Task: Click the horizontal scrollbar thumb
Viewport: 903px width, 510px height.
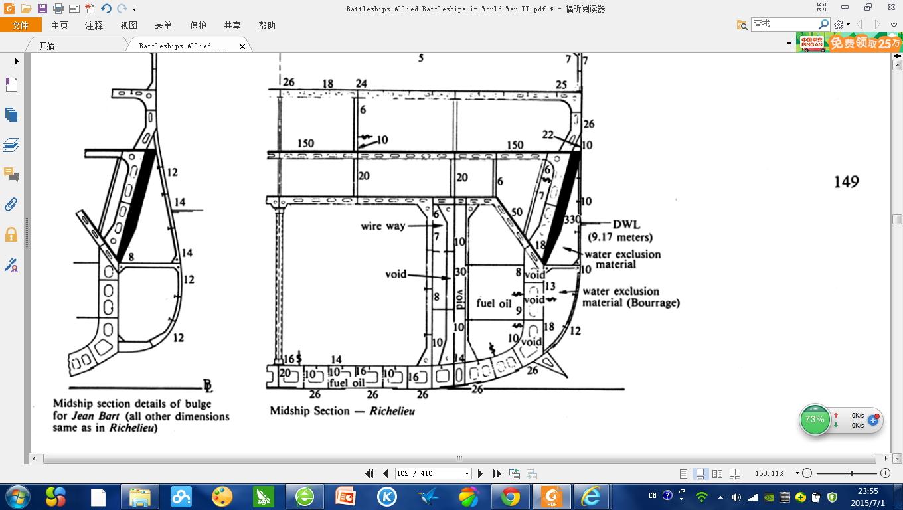Action: click(x=459, y=458)
